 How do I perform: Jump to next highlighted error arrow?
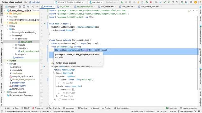coord(197,11)
